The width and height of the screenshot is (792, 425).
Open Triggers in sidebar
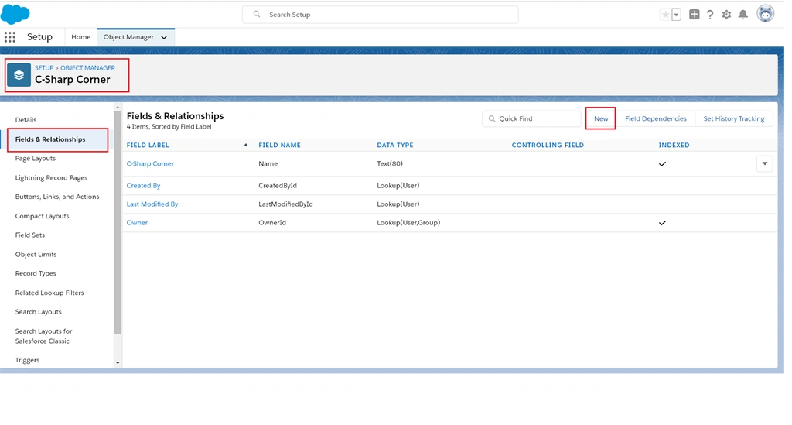point(27,360)
